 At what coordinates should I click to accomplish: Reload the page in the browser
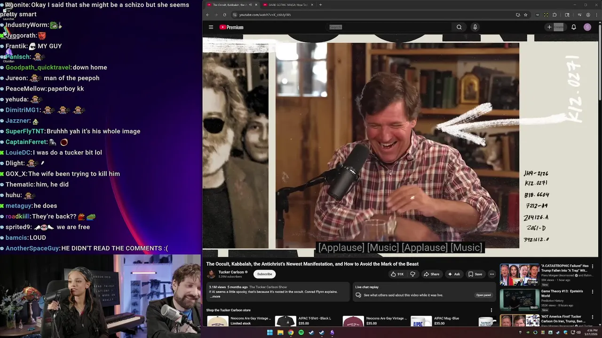[x=224, y=15]
